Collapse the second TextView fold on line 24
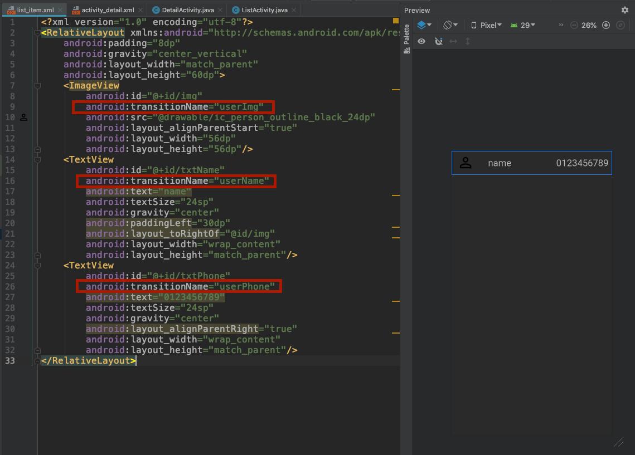 [38, 266]
